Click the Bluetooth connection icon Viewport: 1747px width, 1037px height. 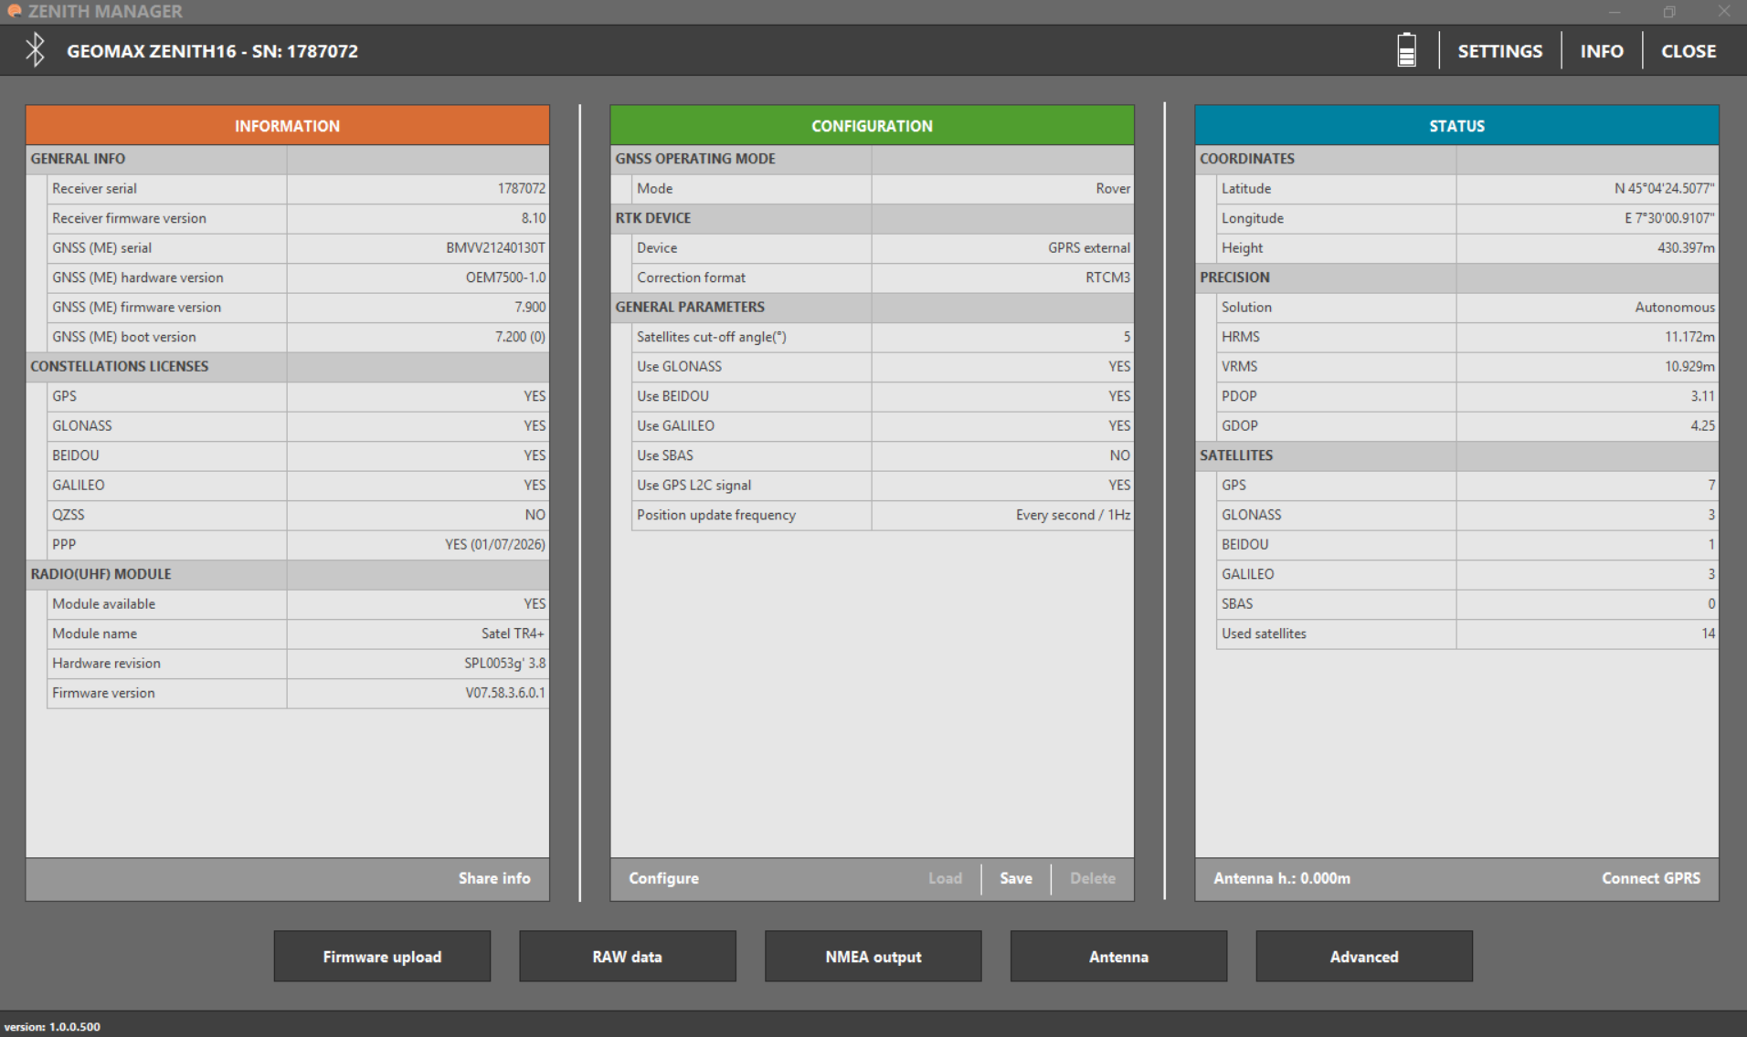[35, 50]
